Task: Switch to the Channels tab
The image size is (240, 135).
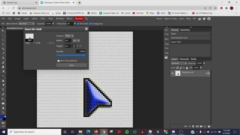Action: pyautogui.click(x=184, y=59)
